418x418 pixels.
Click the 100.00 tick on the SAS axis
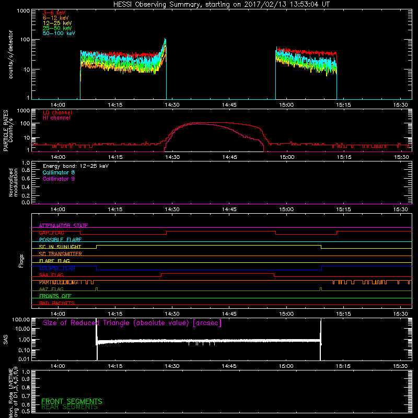pos(21,320)
